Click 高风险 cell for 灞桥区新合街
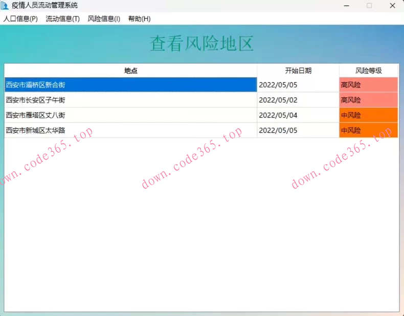The image size is (404, 316). (x=368, y=85)
